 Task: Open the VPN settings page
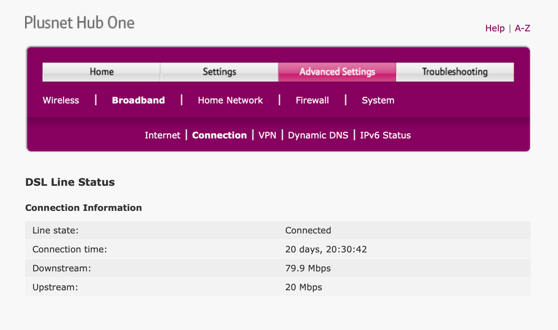[x=268, y=135]
